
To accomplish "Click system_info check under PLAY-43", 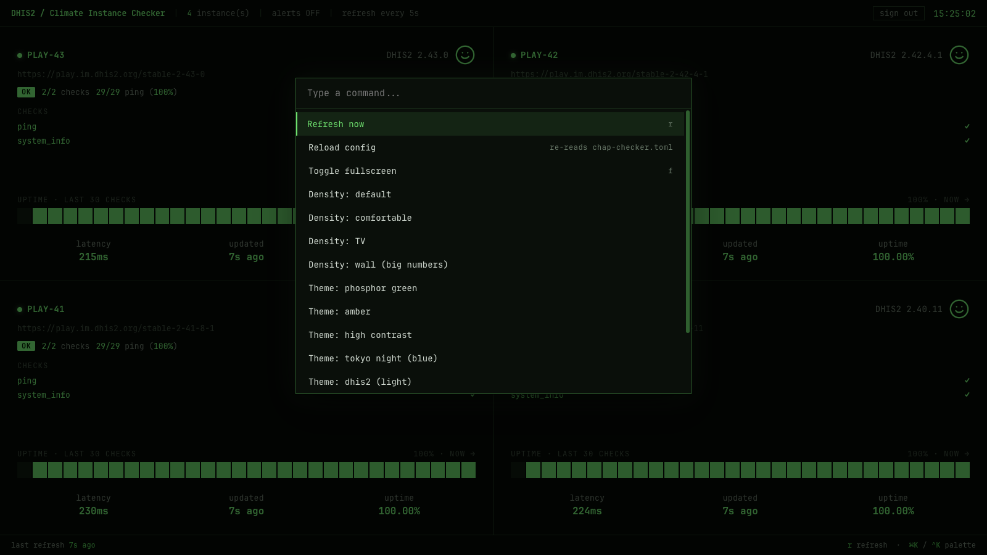I will [44, 141].
